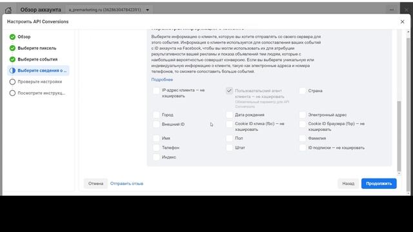Screen dimensions: 413x232
Task: Click the scrollbar up arrow in dialog
Action: [408, 32]
